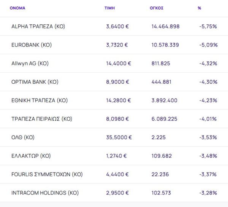Open ΕΘΝΙΚΗ ΤΡΑΠΕΖΑ (ΚΟ) stock details
This screenshot has height=207, width=228.
(40, 100)
